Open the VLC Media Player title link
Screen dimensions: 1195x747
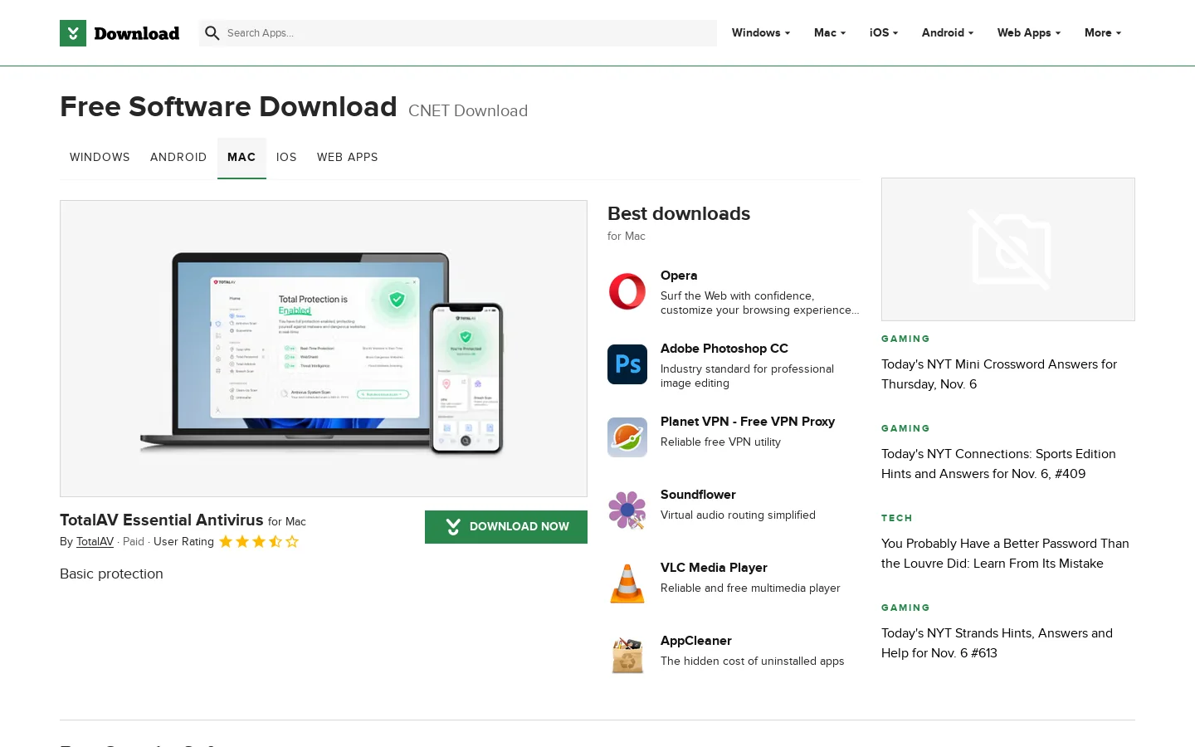tap(714, 568)
